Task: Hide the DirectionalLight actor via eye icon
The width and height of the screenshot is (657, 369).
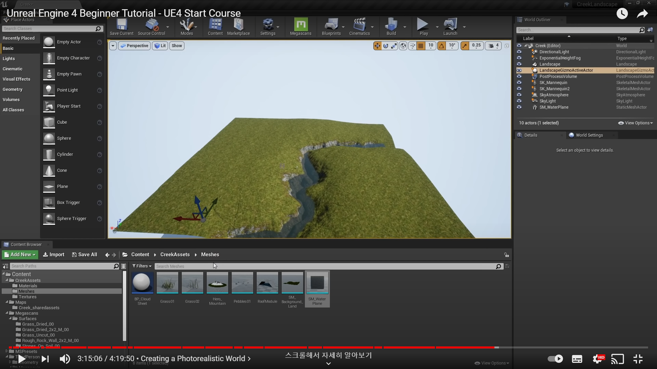Action: pos(519,52)
